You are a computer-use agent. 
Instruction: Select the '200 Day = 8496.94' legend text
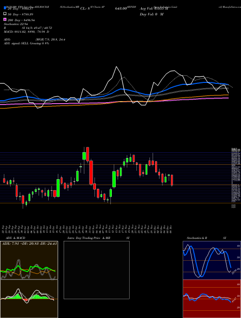(x=21, y=20)
